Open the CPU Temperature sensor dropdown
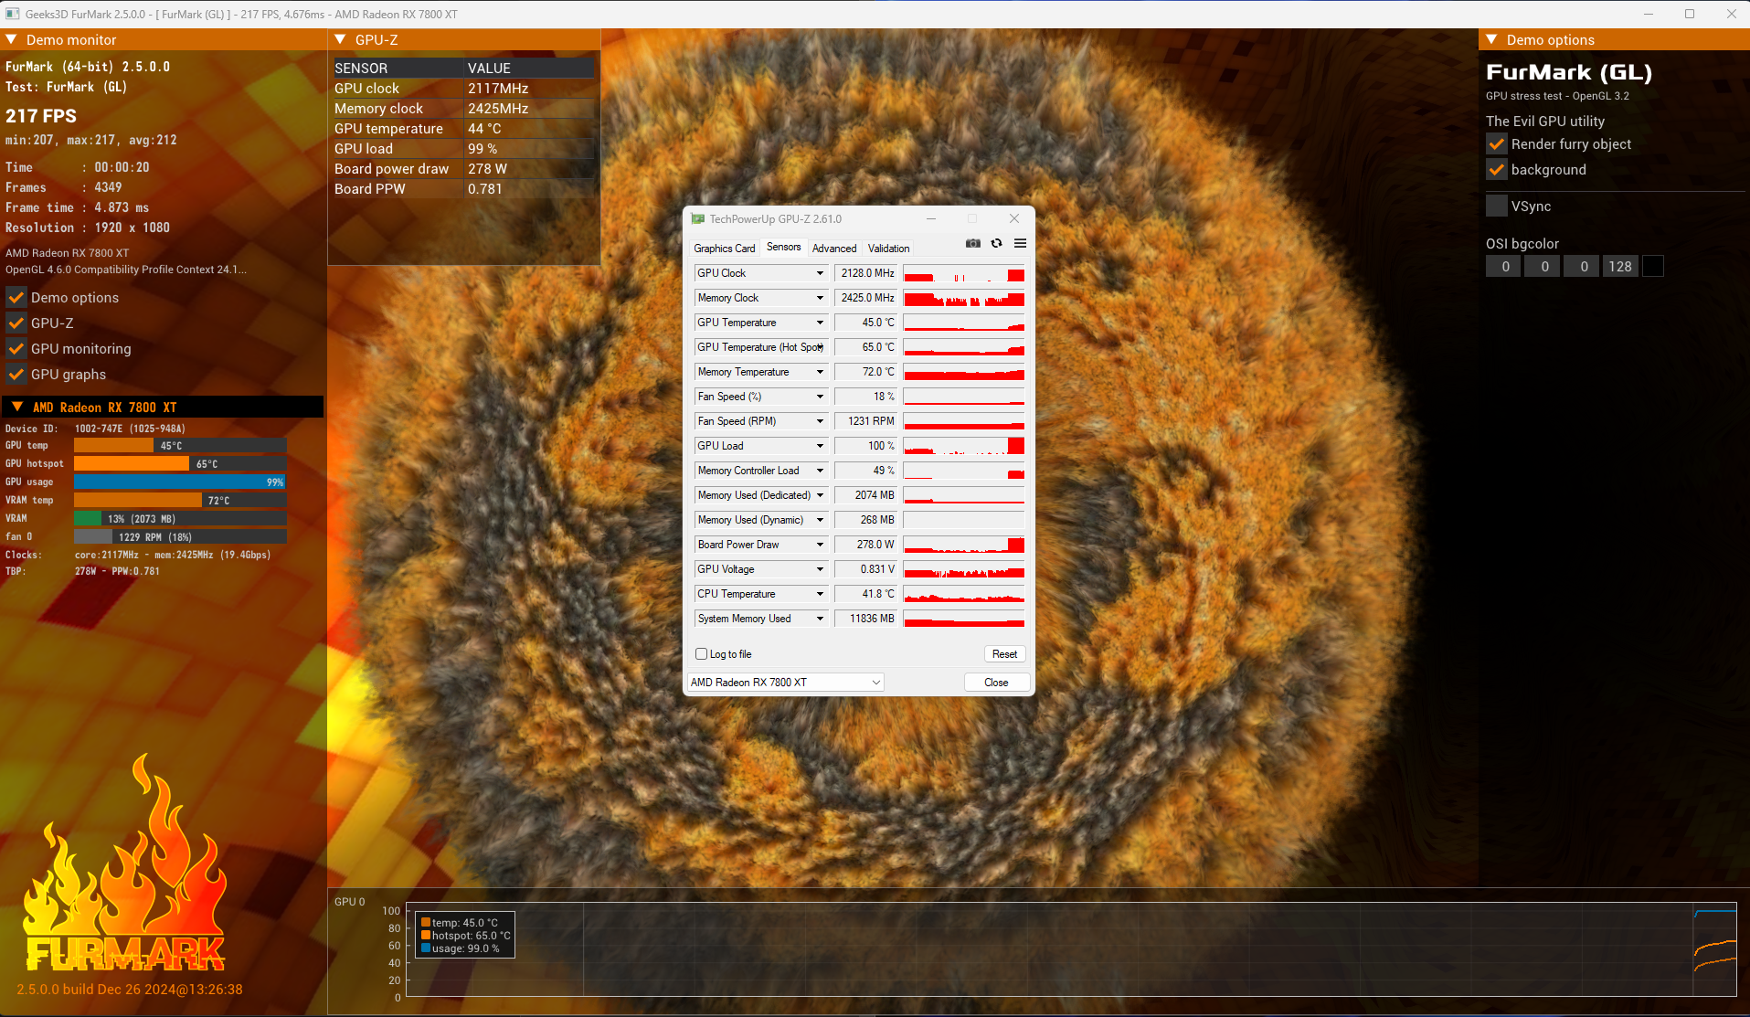Viewport: 1750px width, 1017px height. (x=820, y=594)
